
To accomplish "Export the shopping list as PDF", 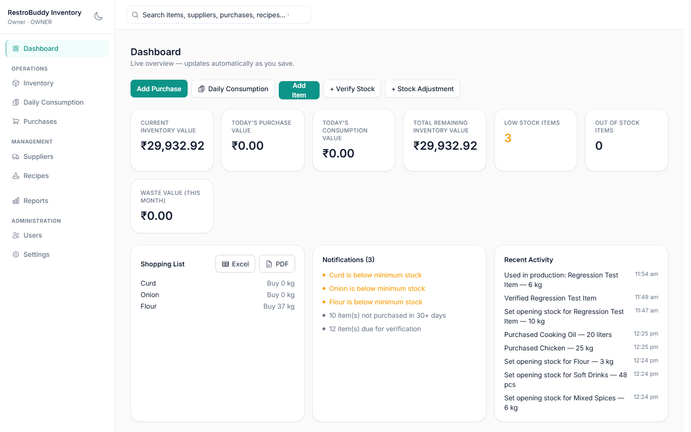I will pyautogui.click(x=277, y=264).
